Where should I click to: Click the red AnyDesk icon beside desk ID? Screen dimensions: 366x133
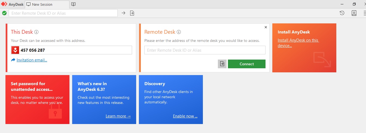pyautogui.click(x=15, y=50)
